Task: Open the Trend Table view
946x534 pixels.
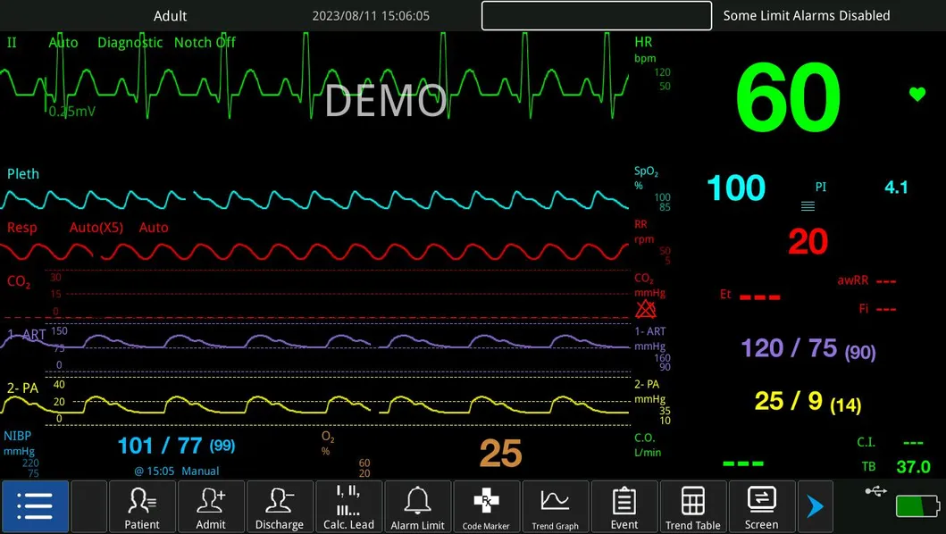Action: coord(693,506)
